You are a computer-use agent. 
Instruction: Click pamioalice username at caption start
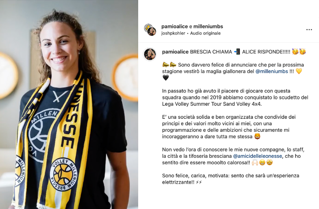click(175, 52)
